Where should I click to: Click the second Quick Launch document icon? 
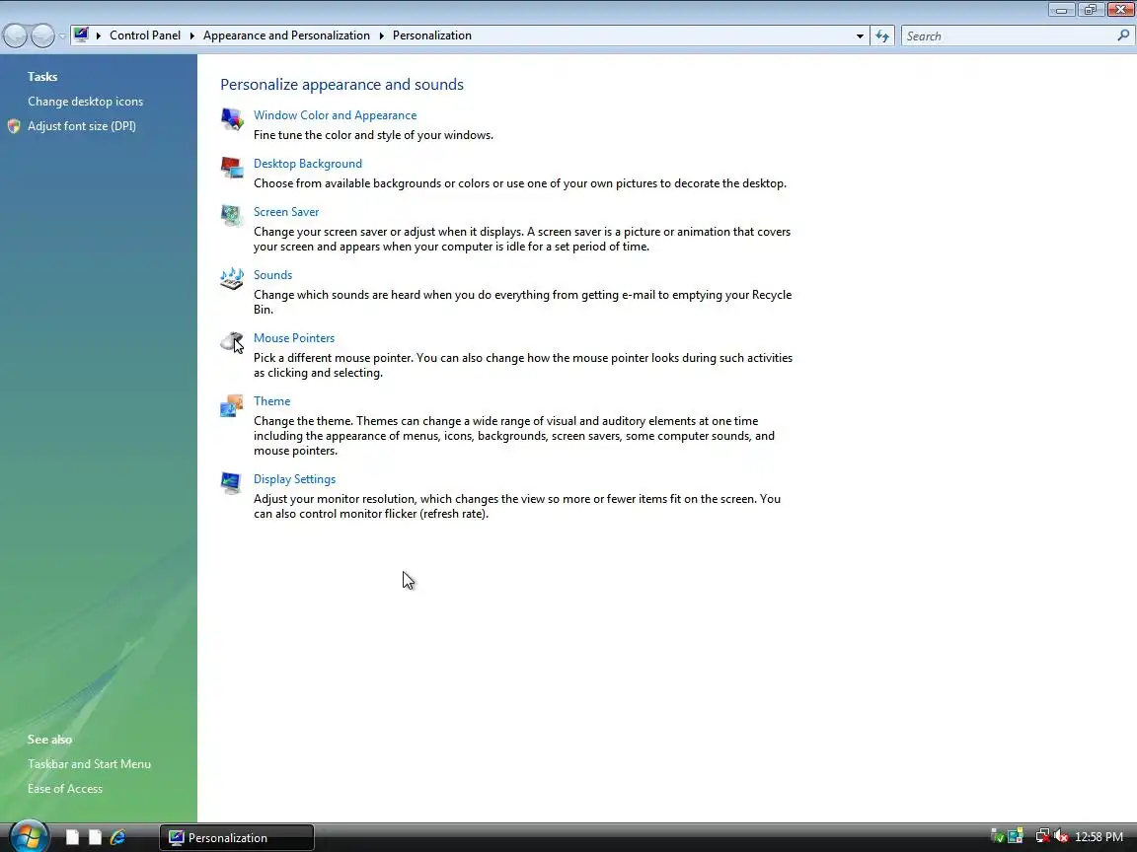click(x=95, y=837)
